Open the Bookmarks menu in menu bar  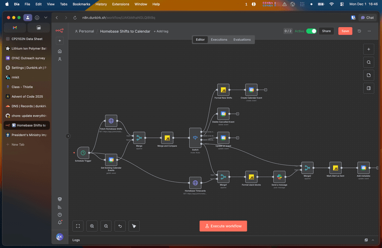pyautogui.click(x=81, y=4)
